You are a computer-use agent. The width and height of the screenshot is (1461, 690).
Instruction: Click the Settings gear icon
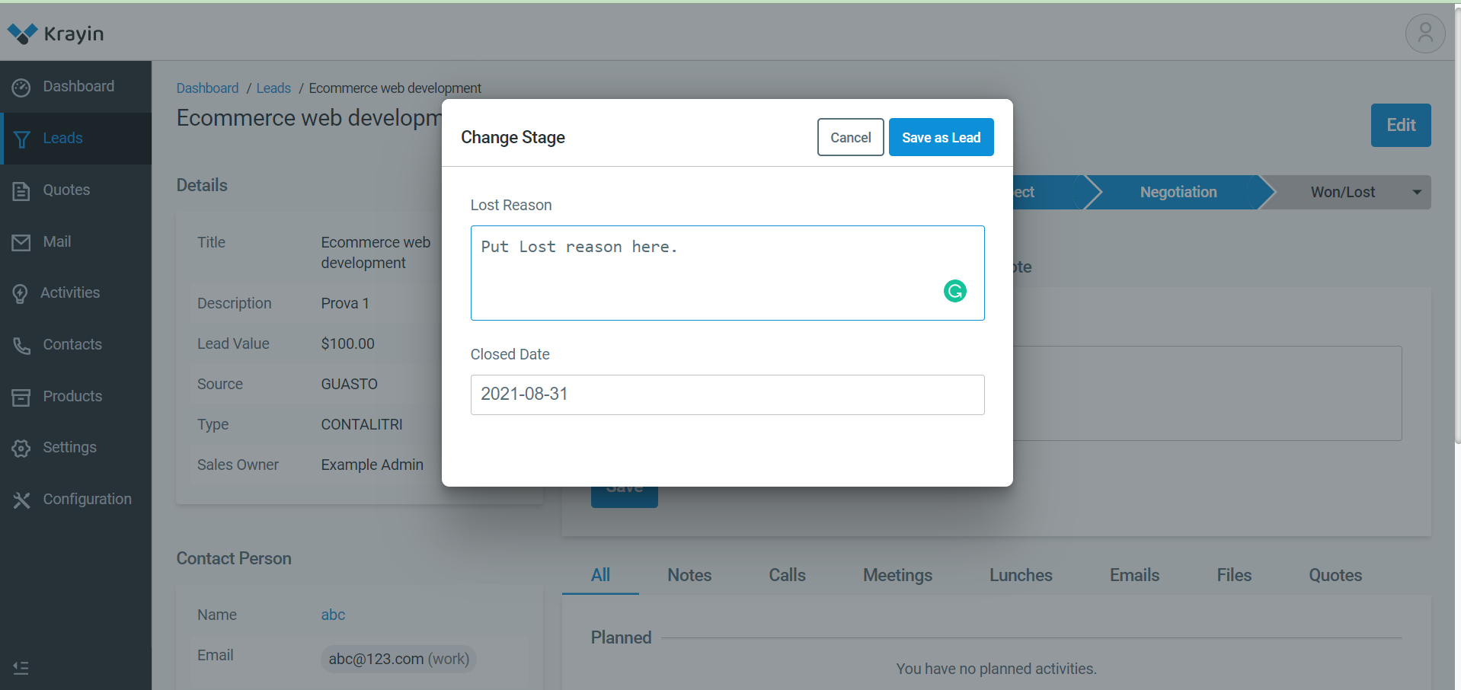coord(21,448)
